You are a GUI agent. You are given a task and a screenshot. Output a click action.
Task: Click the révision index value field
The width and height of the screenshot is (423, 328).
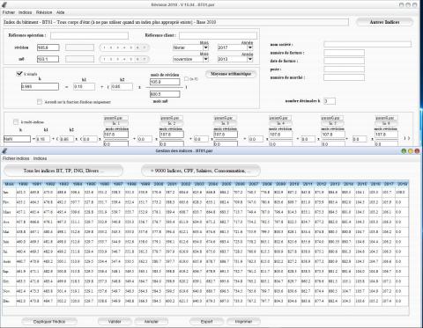tap(48, 47)
